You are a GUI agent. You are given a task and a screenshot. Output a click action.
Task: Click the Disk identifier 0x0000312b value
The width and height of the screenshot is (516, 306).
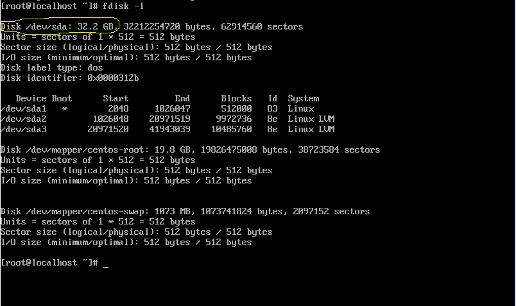coord(113,78)
